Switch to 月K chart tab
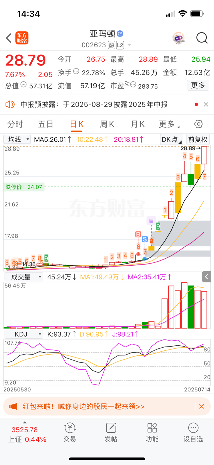The height and width of the screenshot is (465, 214). pos(138,124)
